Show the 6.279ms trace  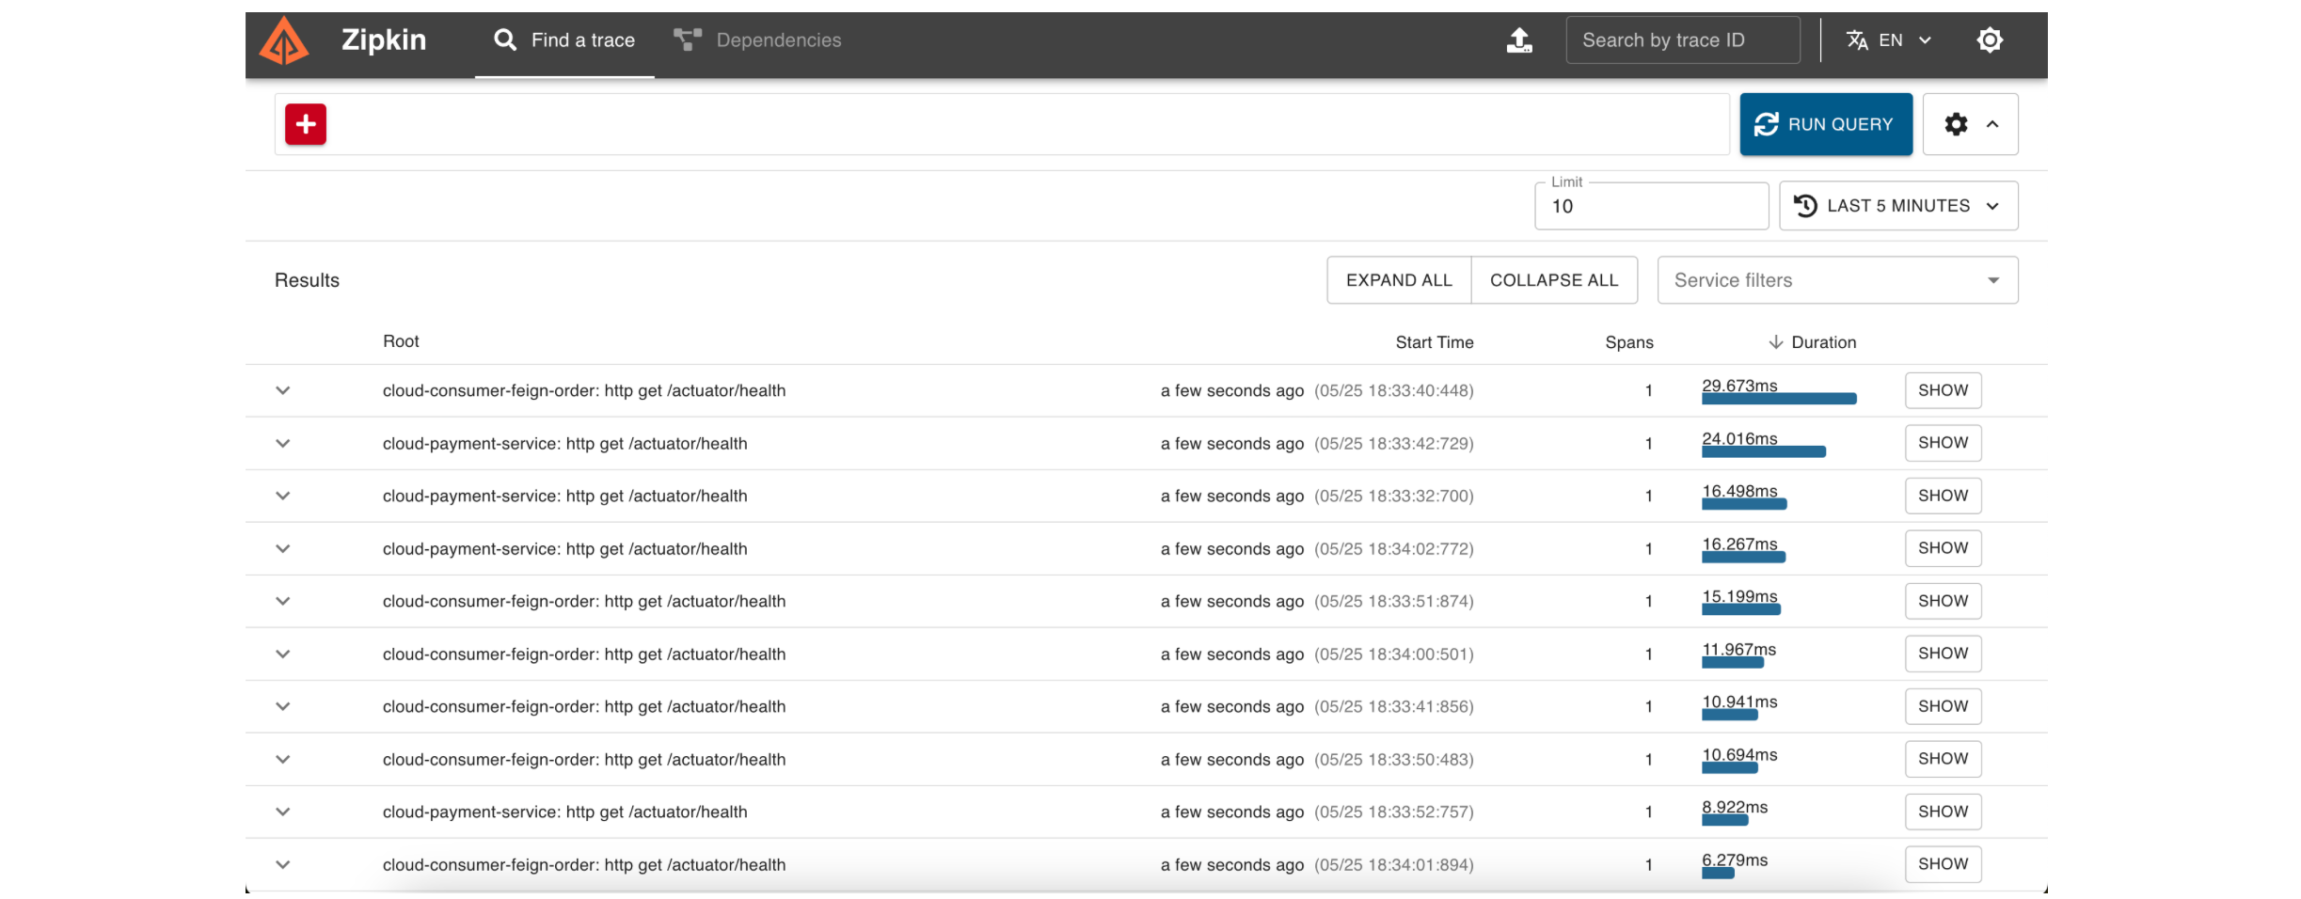click(x=1943, y=864)
